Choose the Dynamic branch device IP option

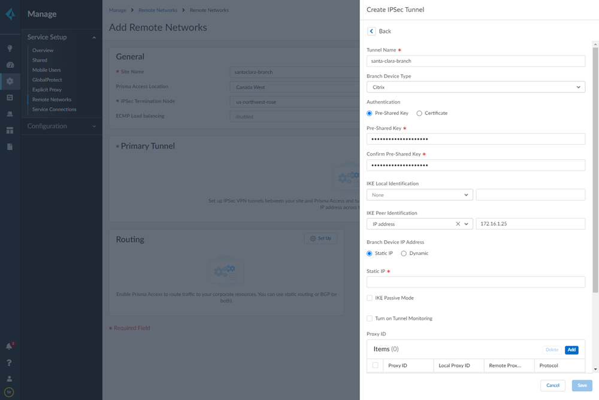click(x=404, y=253)
